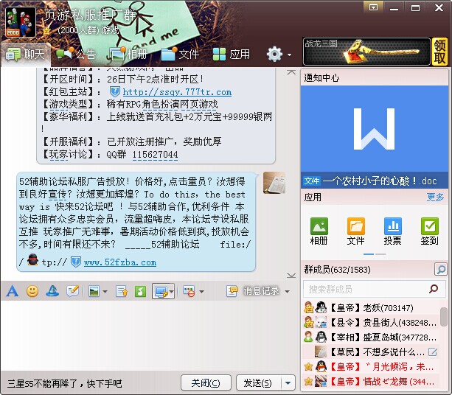Image resolution: width=452 pixels, height=395 pixels.
Task: Select member 盛夏岛城
Action: click(x=372, y=338)
